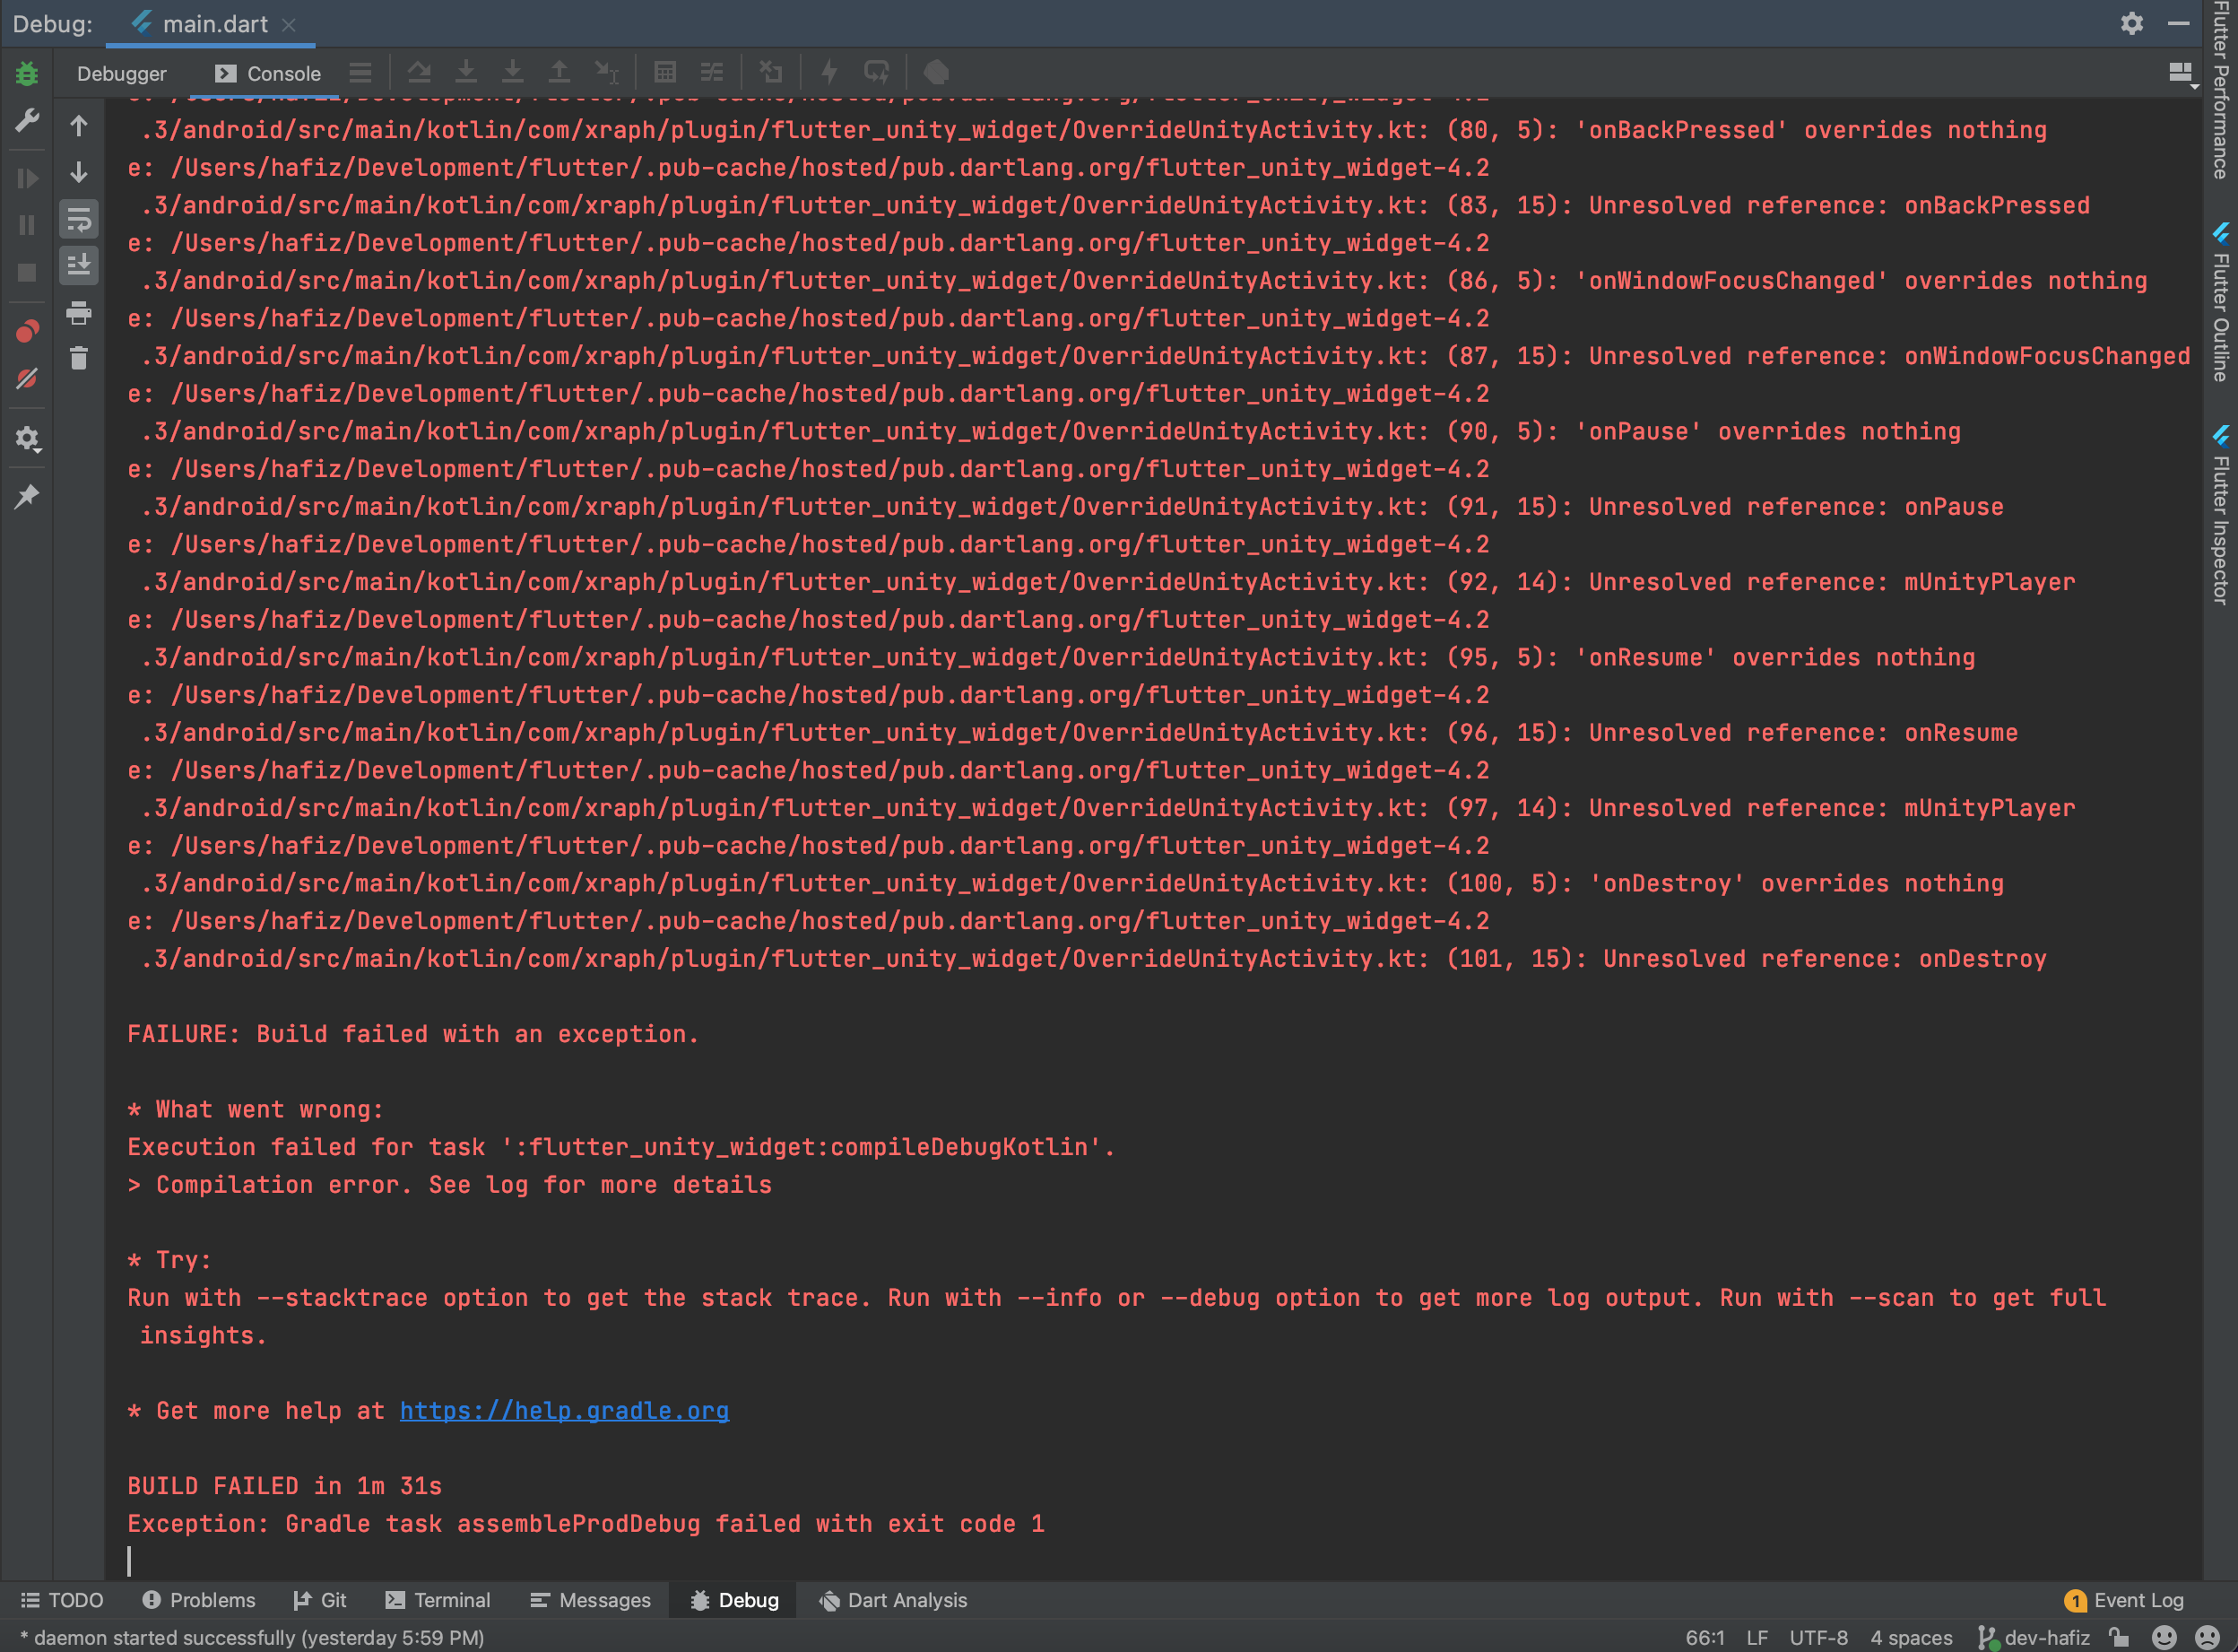2238x1652 pixels.
Task: Open the https://help.gradle.org link
Action: pyautogui.click(x=563, y=1410)
